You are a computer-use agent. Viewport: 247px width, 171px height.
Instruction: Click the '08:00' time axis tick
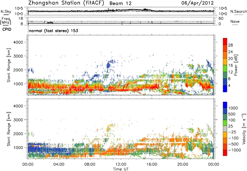pos(90,165)
